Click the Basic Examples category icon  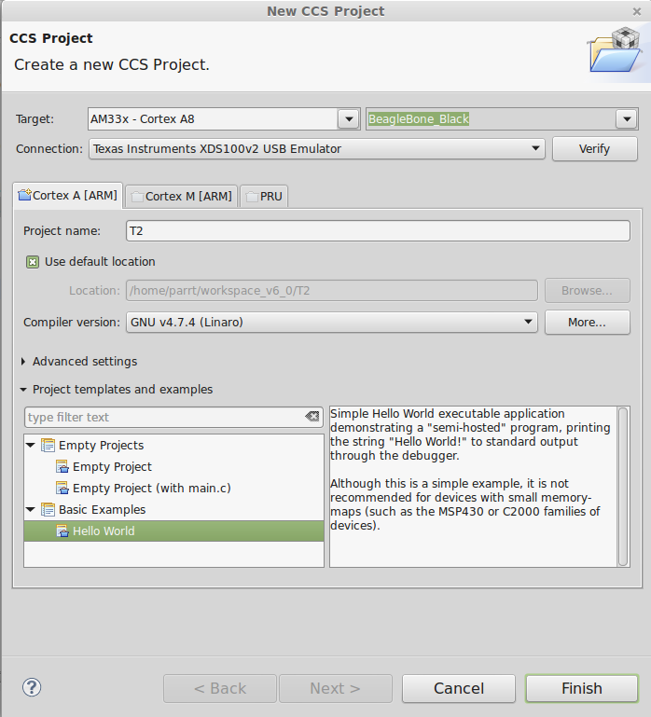click(x=48, y=509)
